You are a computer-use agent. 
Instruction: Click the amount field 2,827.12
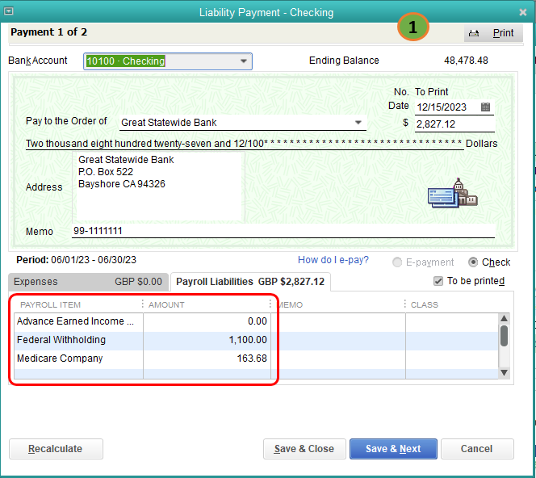tap(454, 124)
